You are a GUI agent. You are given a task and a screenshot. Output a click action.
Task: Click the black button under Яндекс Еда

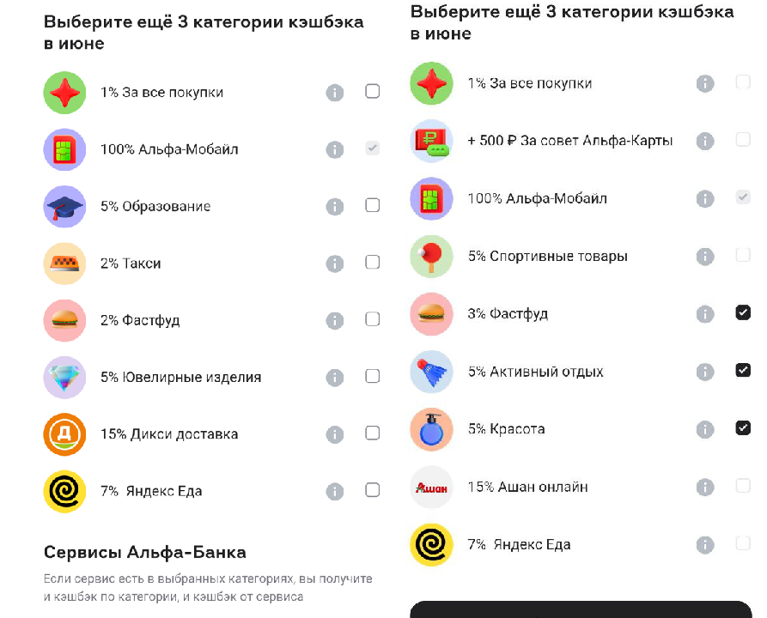[x=581, y=609]
